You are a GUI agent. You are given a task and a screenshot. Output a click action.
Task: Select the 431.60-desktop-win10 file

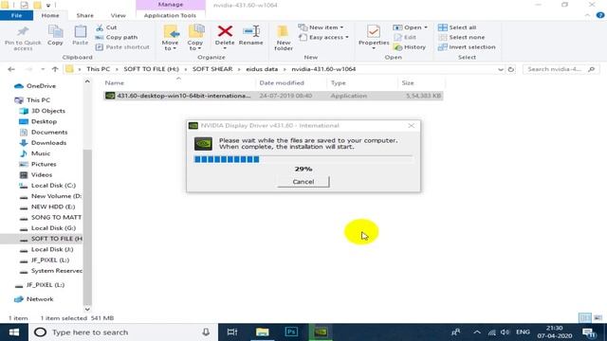tap(273, 96)
